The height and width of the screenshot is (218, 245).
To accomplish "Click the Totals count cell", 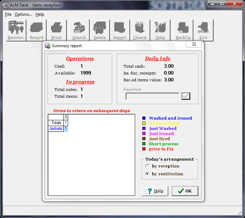I will point(66,123).
